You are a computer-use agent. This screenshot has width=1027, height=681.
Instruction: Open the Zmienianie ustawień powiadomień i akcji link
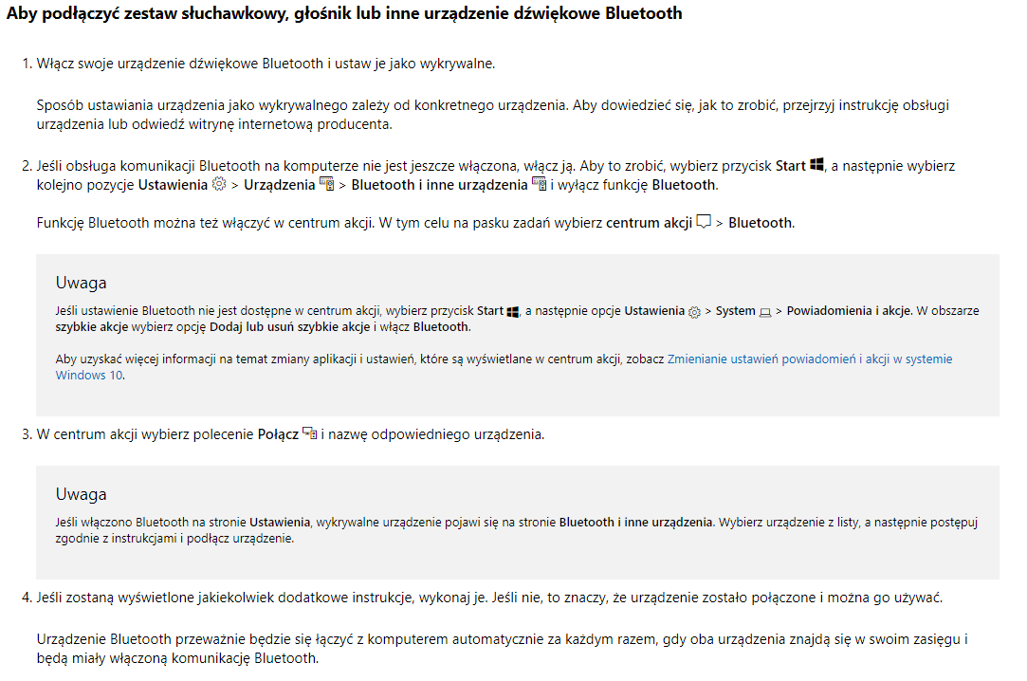click(x=810, y=359)
